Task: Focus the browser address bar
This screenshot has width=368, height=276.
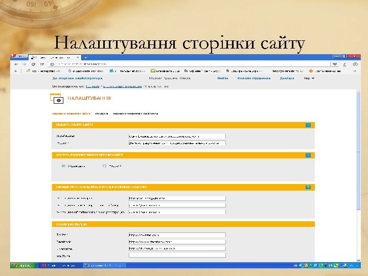Action: pos(190,64)
